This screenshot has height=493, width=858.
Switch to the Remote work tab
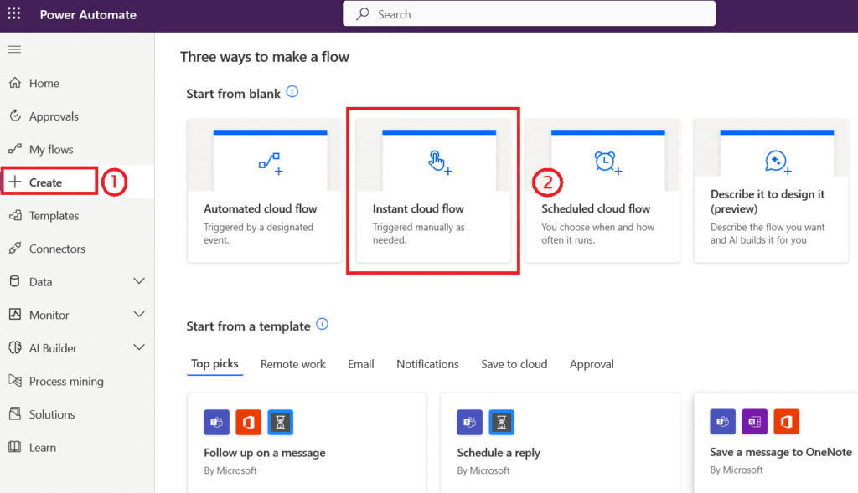pyautogui.click(x=292, y=364)
